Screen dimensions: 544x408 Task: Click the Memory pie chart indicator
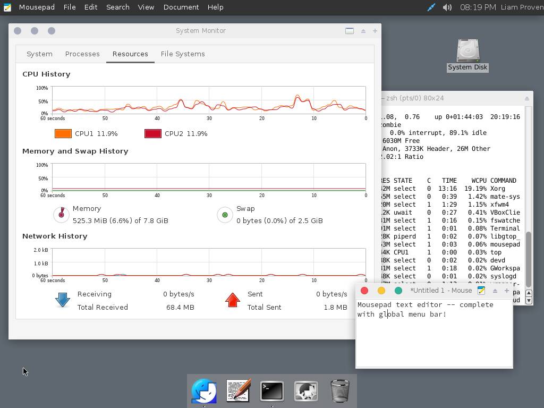click(x=62, y=214)
